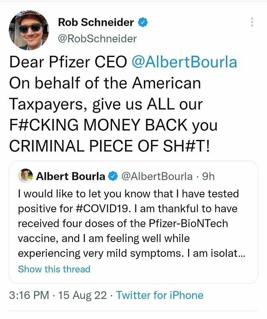The height and width of the screenshot is (319, 267).
Task: Click the 15 Aug 22 date
Action: tap(83, 295)
